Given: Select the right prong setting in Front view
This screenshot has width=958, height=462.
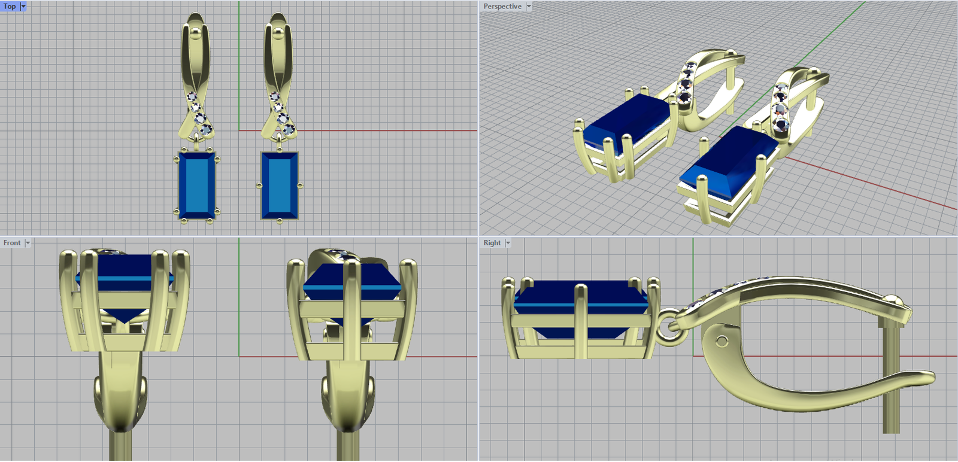Looking at the screenshot, I should tap(352, 309).
